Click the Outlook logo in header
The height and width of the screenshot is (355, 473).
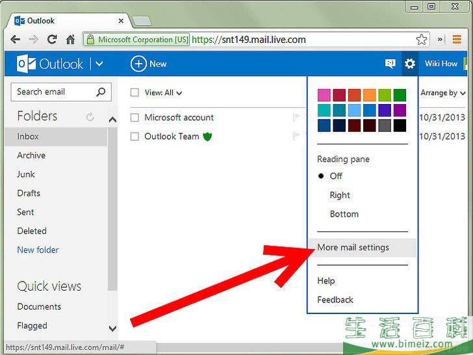[x=50, y=64]
